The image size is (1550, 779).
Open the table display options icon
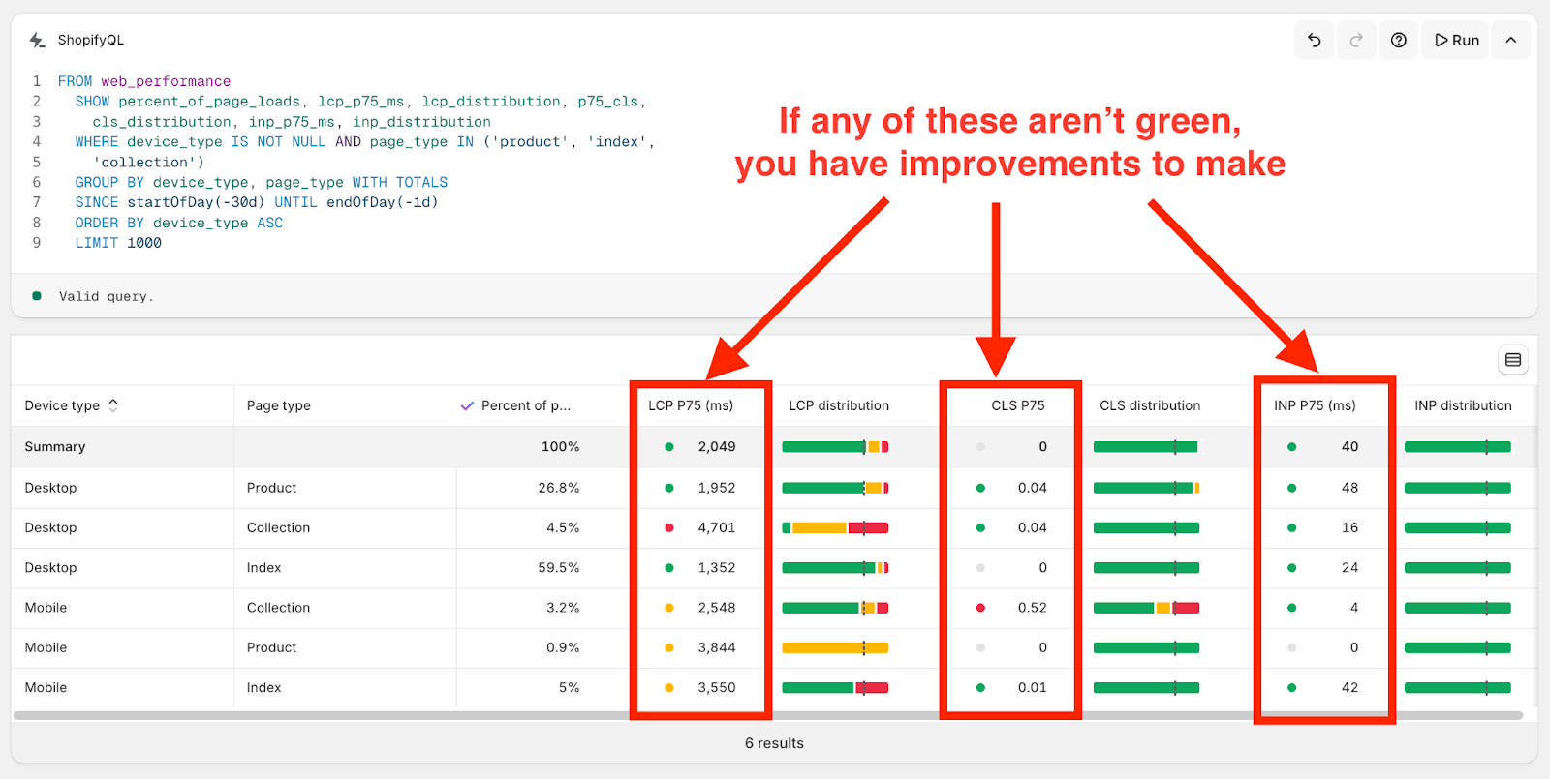1513,360
